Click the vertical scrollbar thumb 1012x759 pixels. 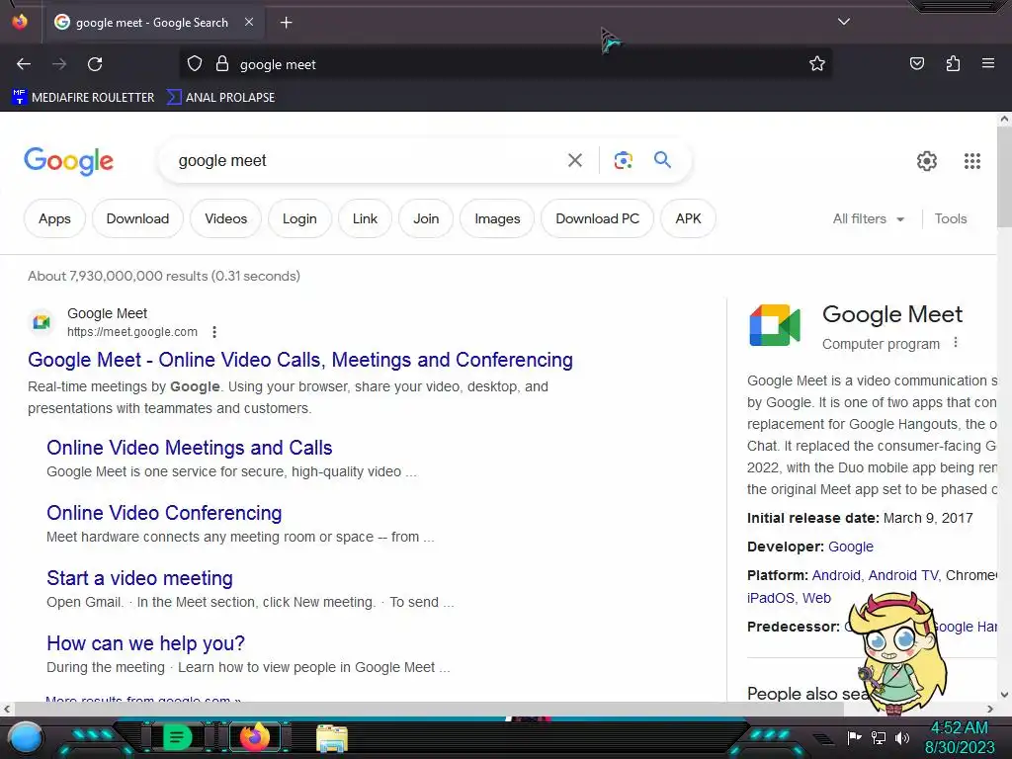click(x=1004, y=176)
